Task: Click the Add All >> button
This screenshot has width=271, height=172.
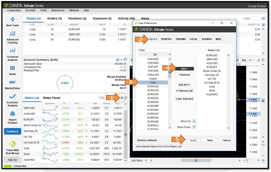Action: [x=184, y=85]
